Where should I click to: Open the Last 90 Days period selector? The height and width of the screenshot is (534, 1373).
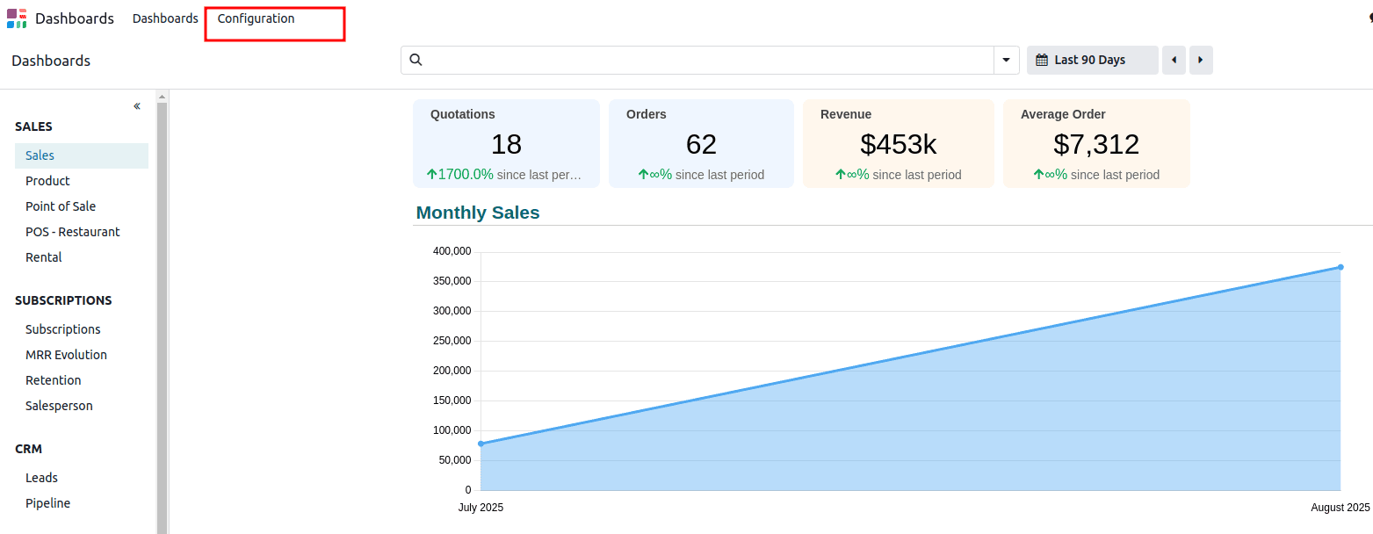coord(1092,60)
